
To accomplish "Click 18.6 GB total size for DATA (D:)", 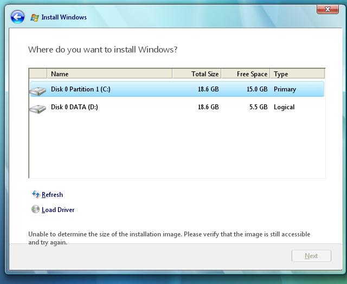I will (x=208, y=107).
